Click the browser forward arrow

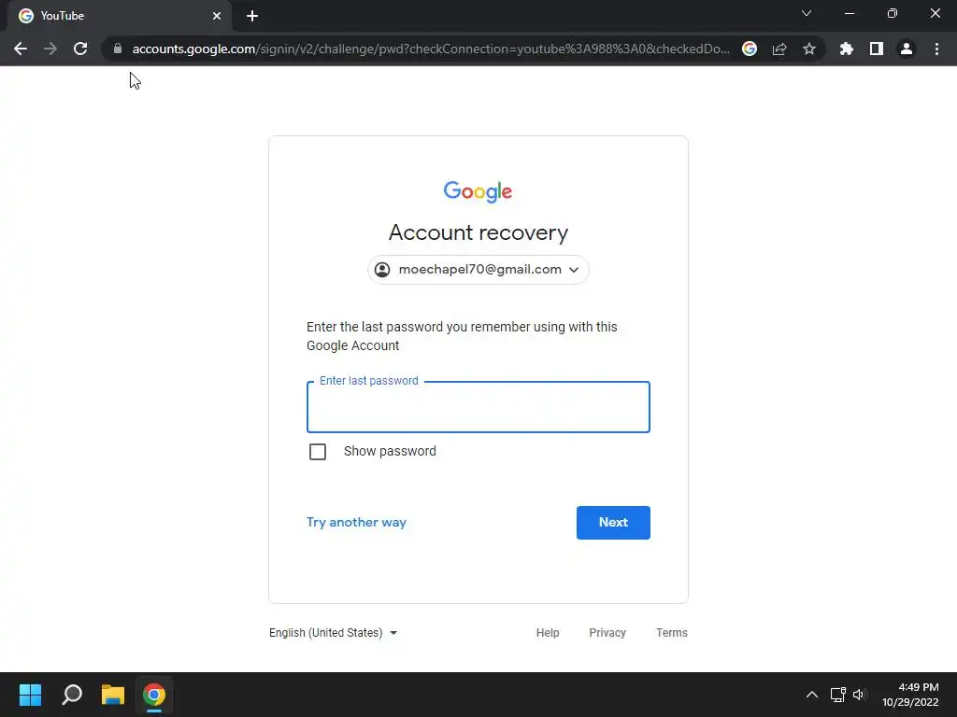tap(50, 49)
